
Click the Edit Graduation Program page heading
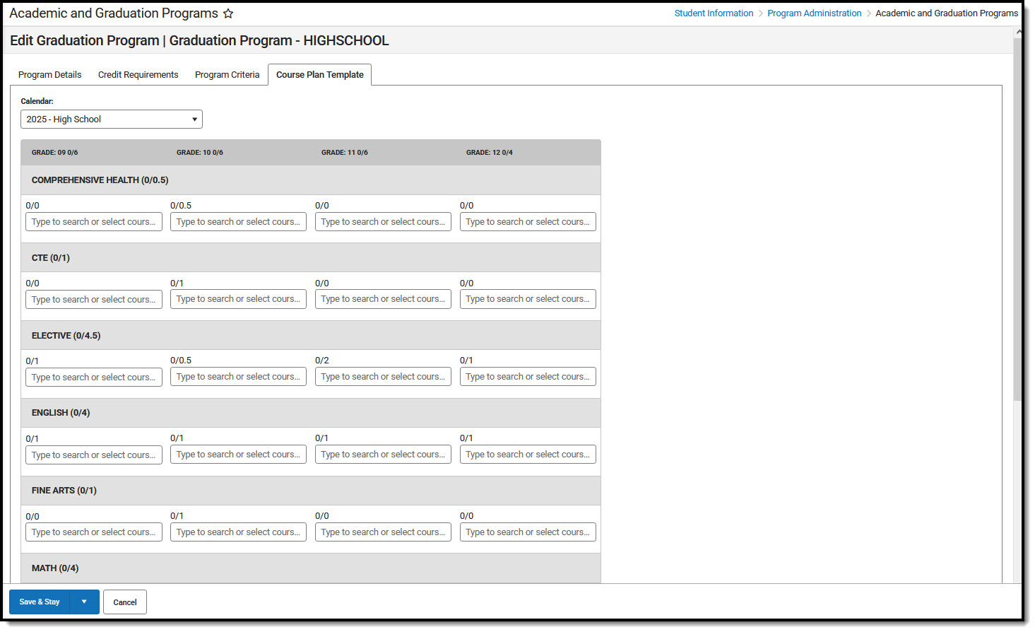click(x=199, y=41)
